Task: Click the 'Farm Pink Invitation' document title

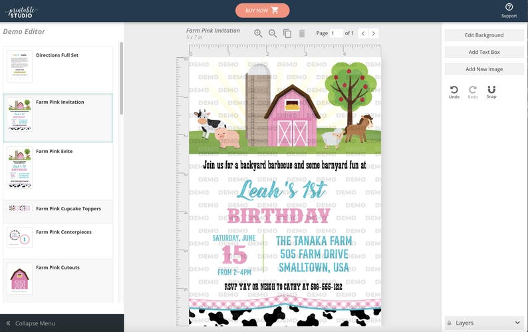Action: pos(213,31)
